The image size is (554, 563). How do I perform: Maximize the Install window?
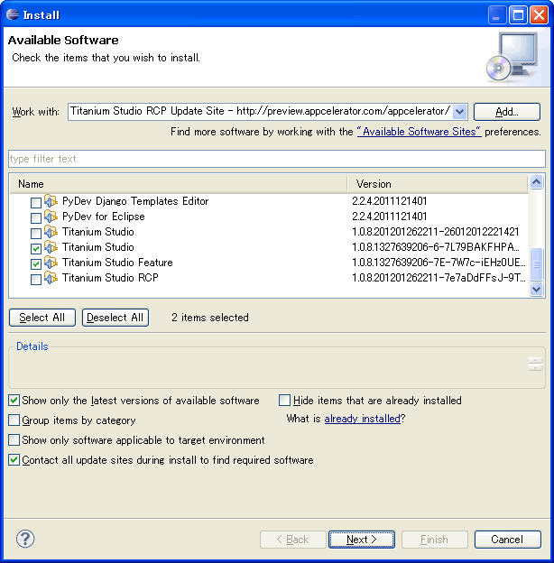[x=518, y=15]
